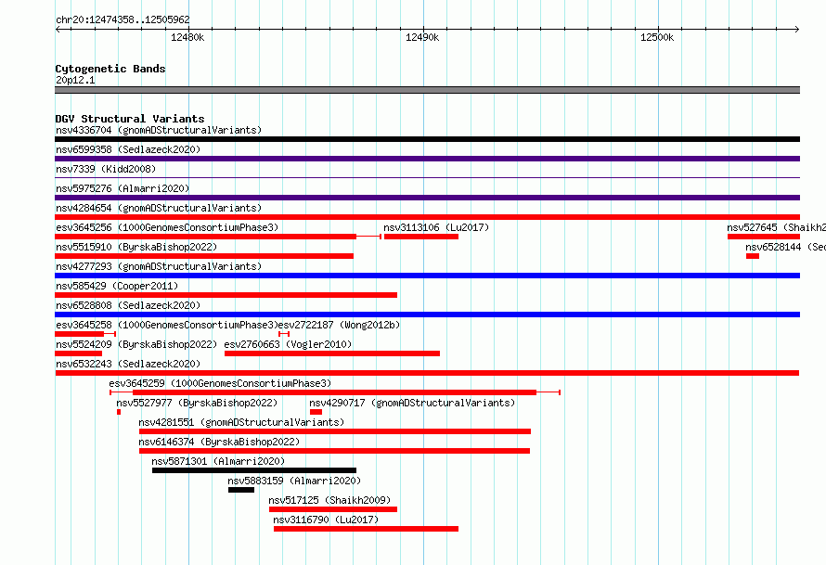Viewport: 826px width, 565px height.
Task: Click the 12490k ruler position
Action: pyautogui.click(x=422, y=37)
